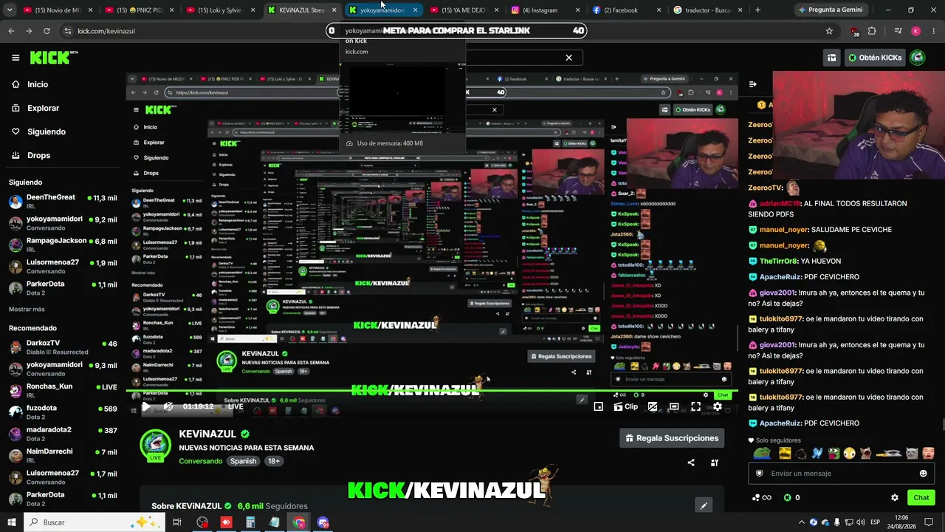Open the media controls icon in toolbar
This screenshot has width=945, height=532.
898,31
